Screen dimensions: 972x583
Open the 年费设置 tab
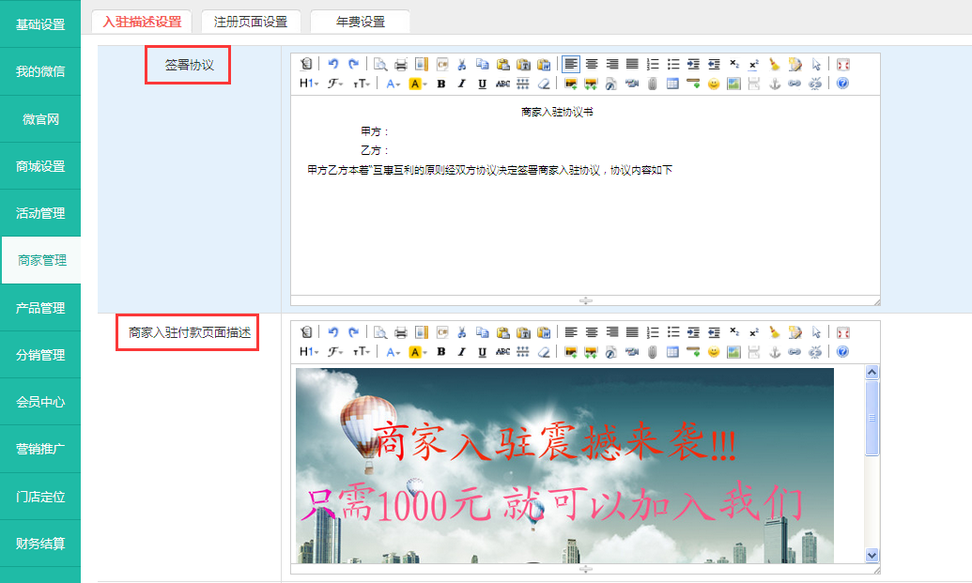pyautogui.click(x=361, y=22)
